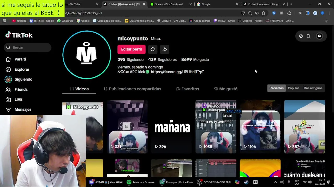Switch to the Videos tab
The height and width of the screenshot is (187, 334).
(79, 89)
